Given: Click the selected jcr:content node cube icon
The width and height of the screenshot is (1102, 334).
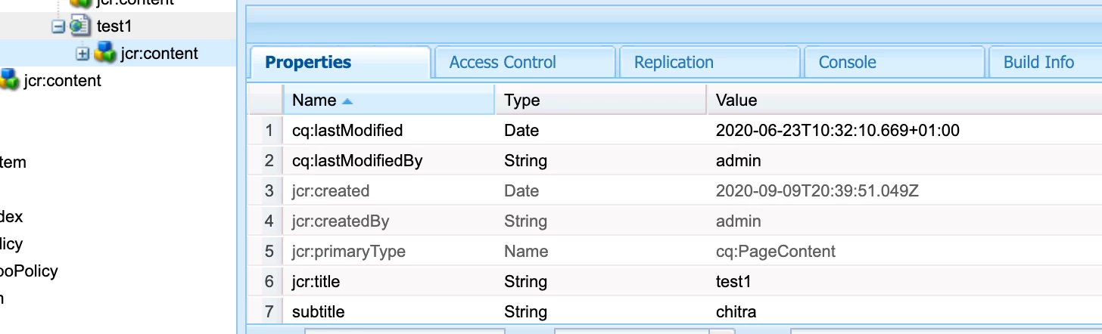Looking at the screenshot, I should pyautogui.click(x=104, y=54).
